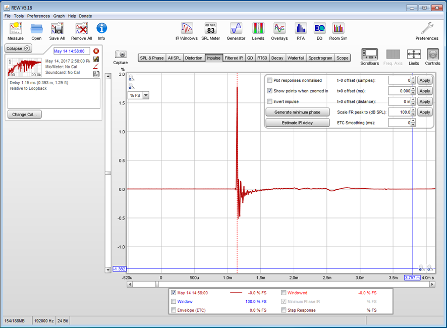
Task: Enable Window trace checkbox
Action: [x=174, y=301]
